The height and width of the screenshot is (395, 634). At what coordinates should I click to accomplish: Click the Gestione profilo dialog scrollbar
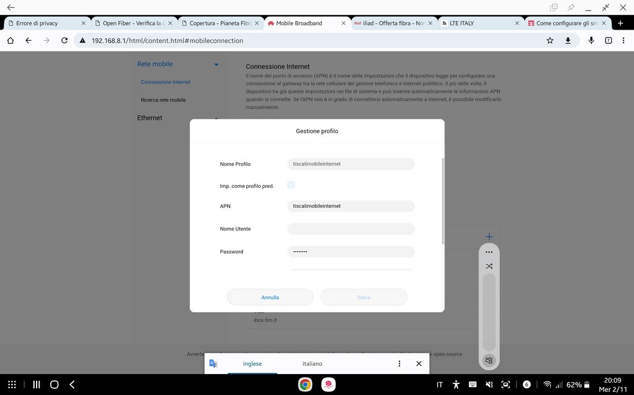pyautogui.click(x=443, y=201)
